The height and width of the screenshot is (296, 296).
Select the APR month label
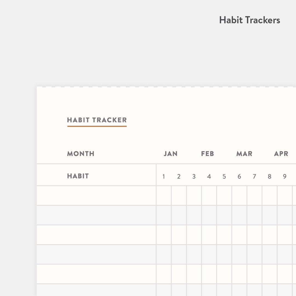[x=281, y=154]
